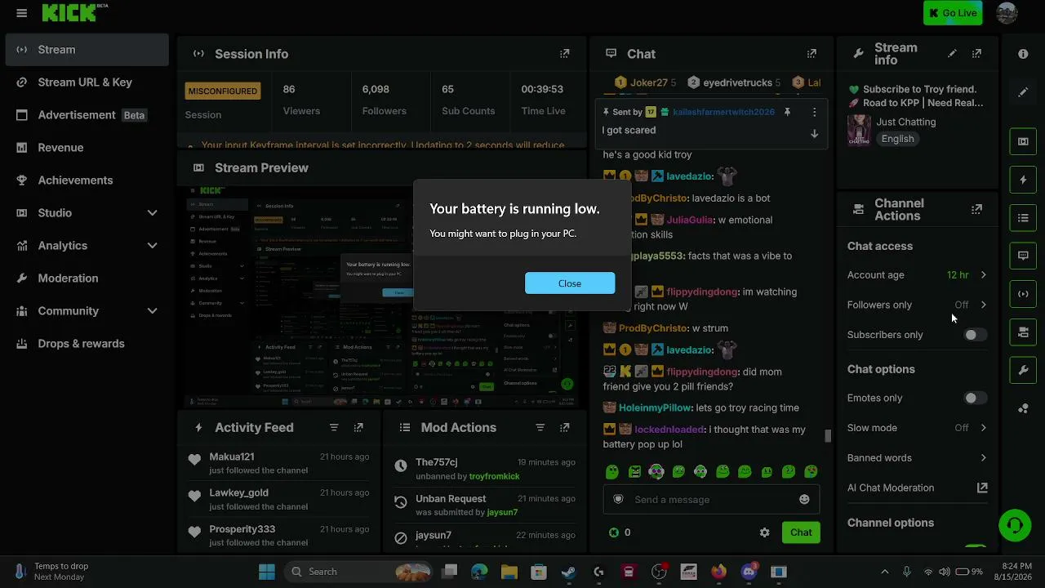The height and width of the screenshot is (588, 1045).
Task: Select Stream in the sidebar
Action: click(x=87, y=50)
